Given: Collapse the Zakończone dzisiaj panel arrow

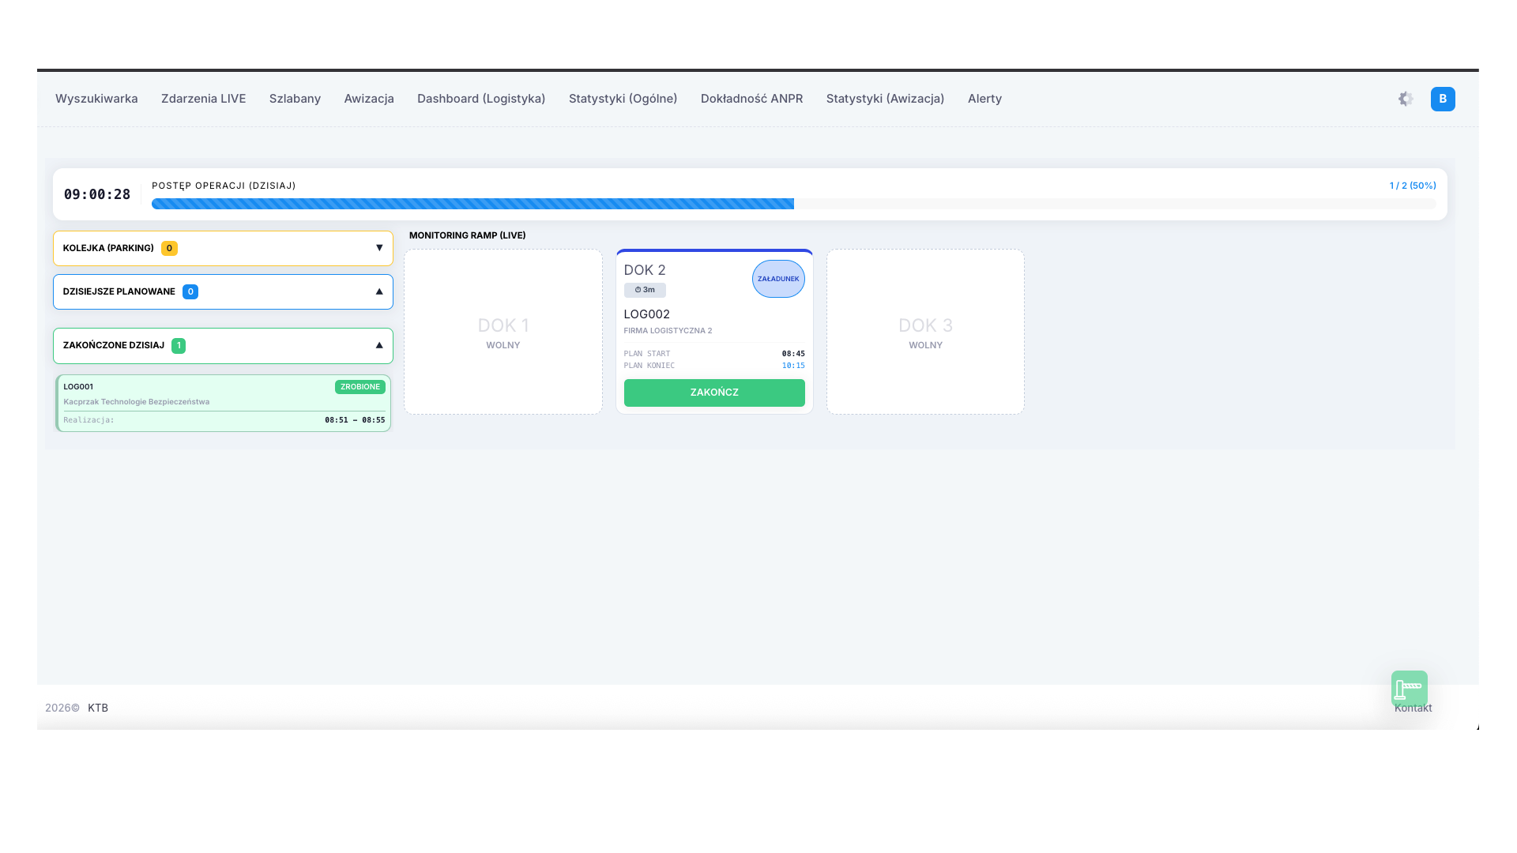Looking at the screenshot, I should point(379,345).
